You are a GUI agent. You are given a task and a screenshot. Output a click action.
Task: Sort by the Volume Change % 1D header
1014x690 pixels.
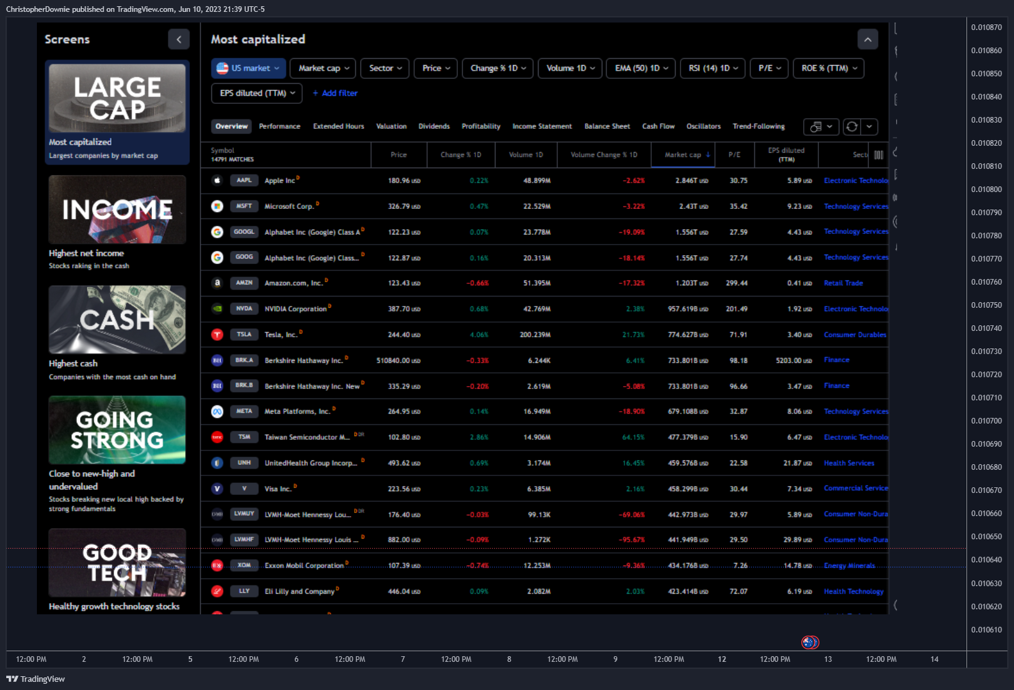click(x=604, y=155)
